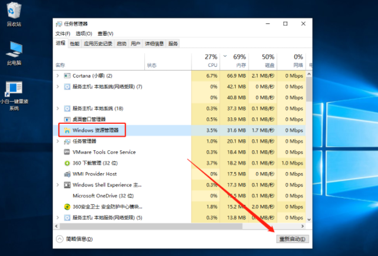Open the 查看(V) menu

(x=105, y=33)
